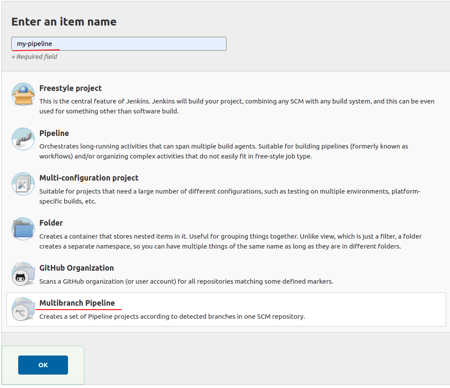Click the Pipeline description about build agents

[223, 151]
